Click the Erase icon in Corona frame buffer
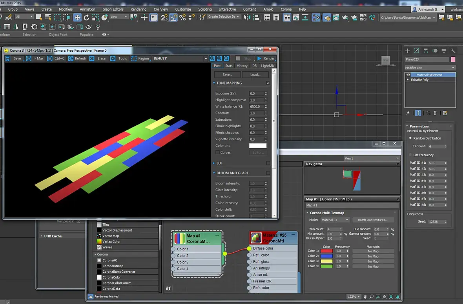 click(92, 58)
